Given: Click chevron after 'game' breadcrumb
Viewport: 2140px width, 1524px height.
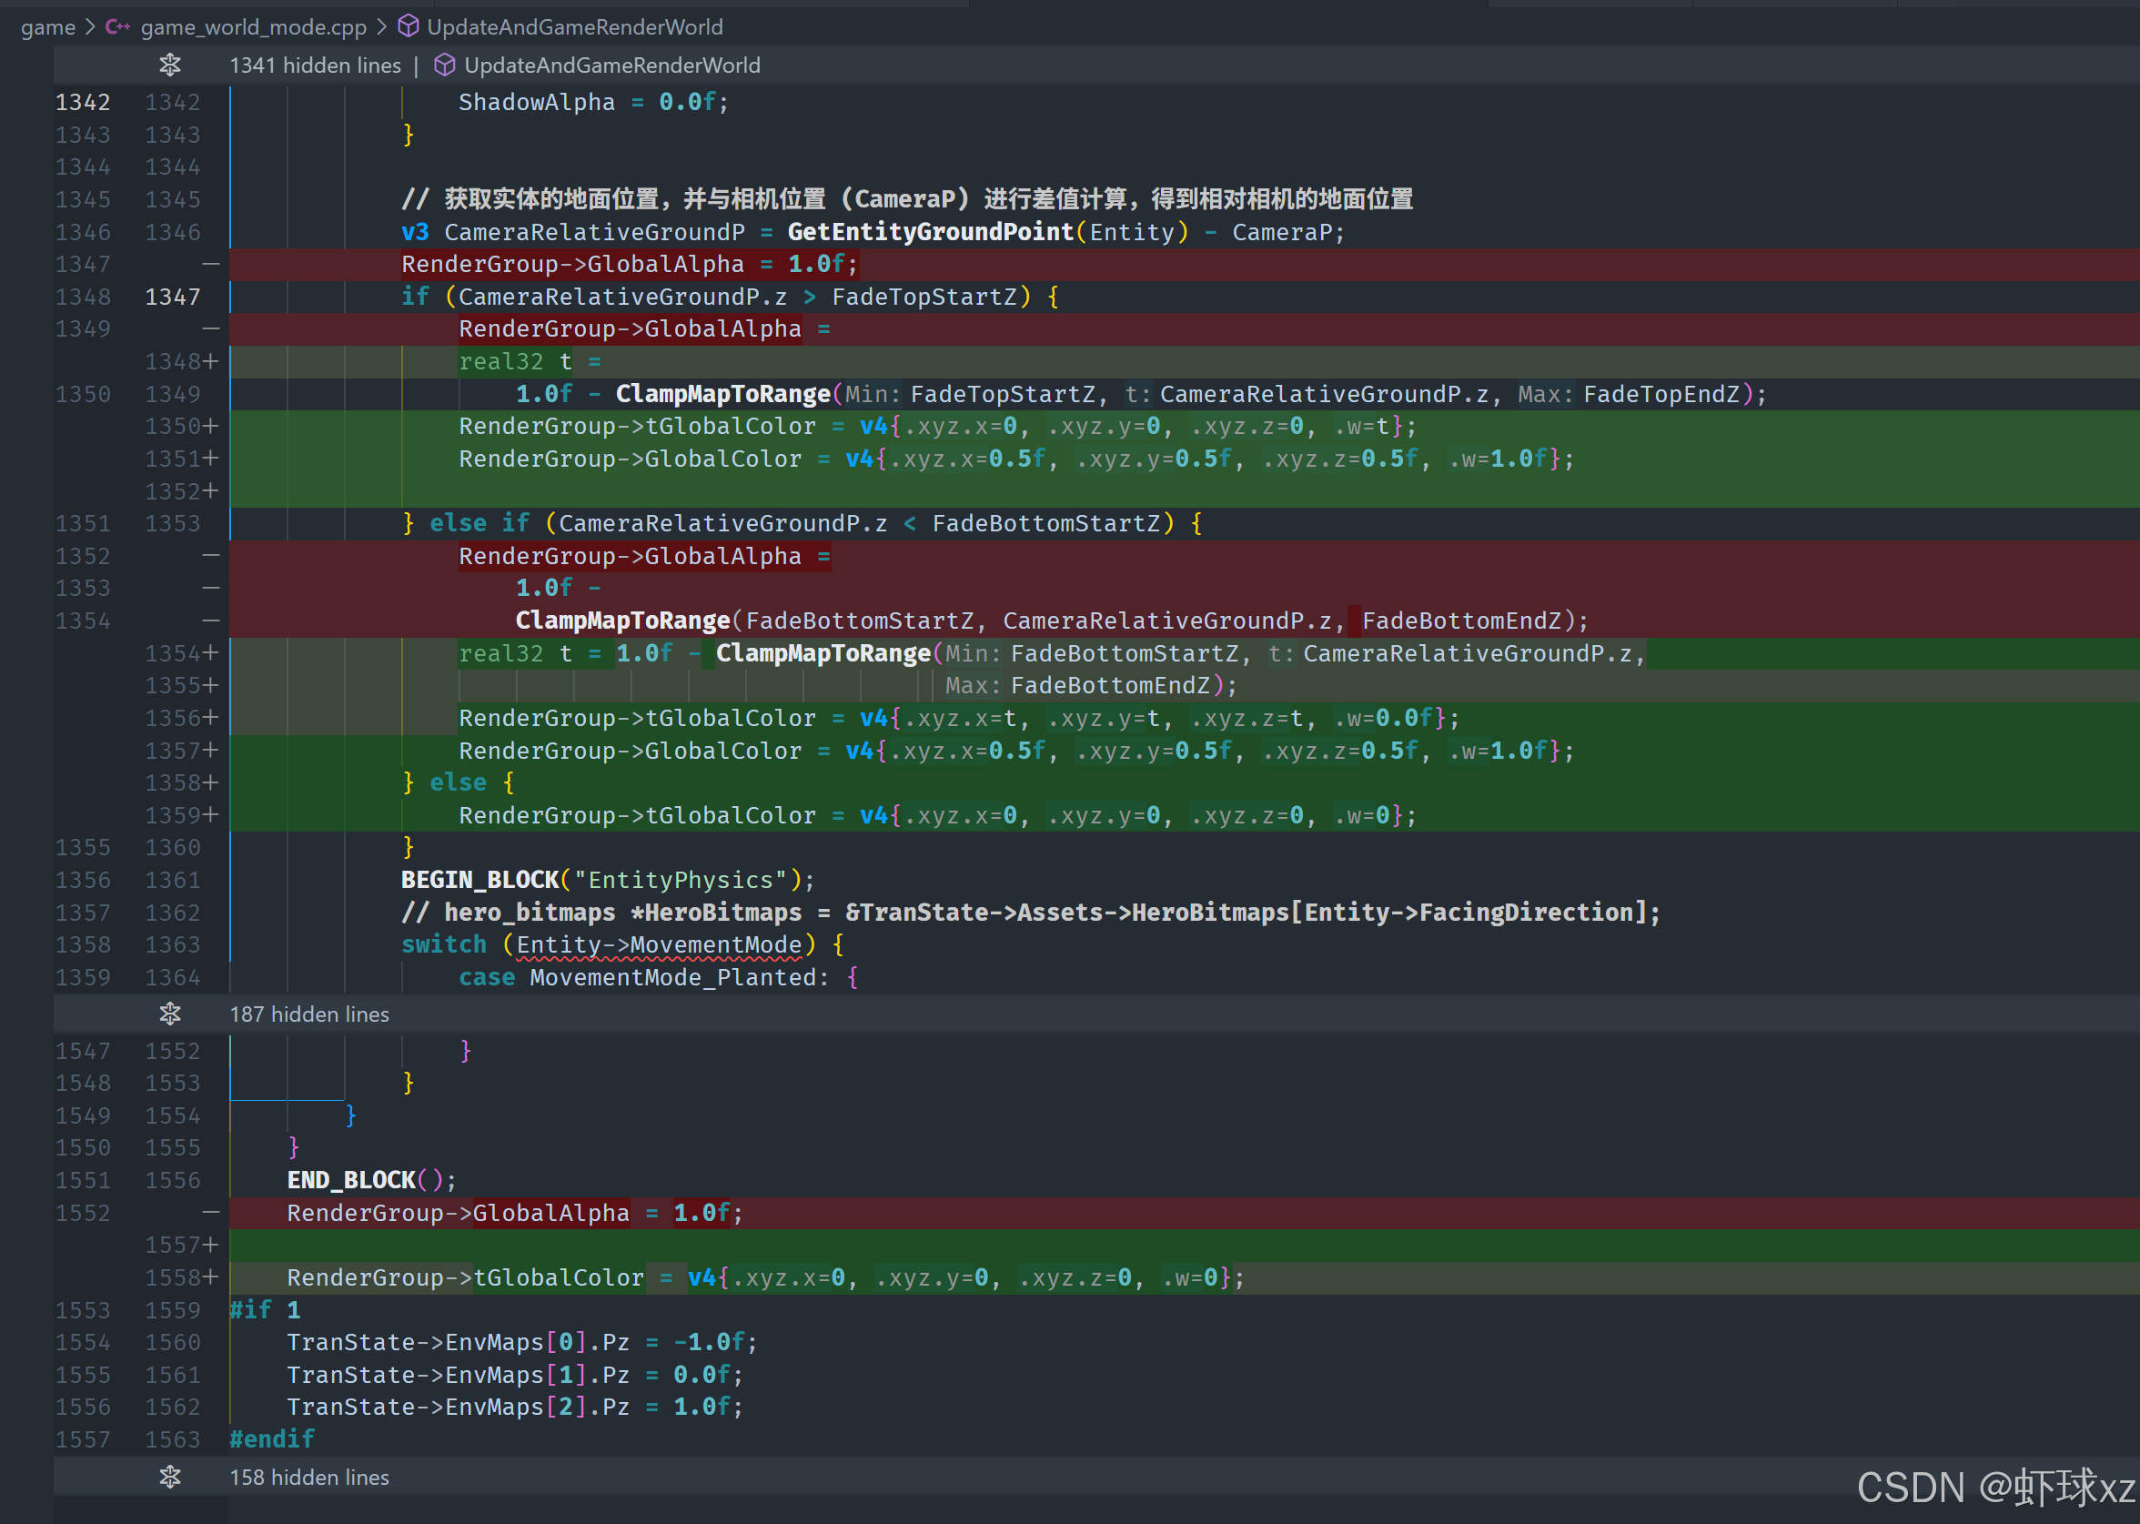Looking at the screenshot, I should [x=91, y=27].
